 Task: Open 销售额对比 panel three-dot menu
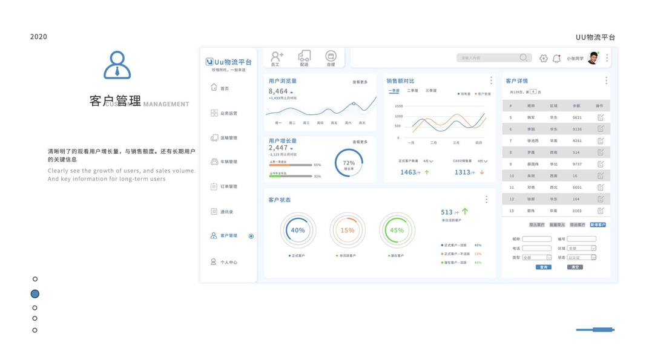coord(490,80)
